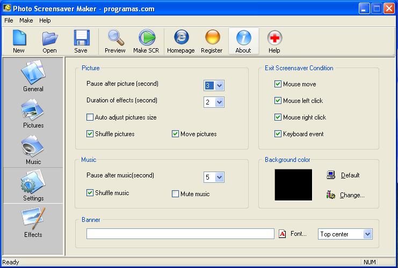Enable Auto adjust pictures size
This screenshot has width=398, height=268.
[x=90, y=117]
